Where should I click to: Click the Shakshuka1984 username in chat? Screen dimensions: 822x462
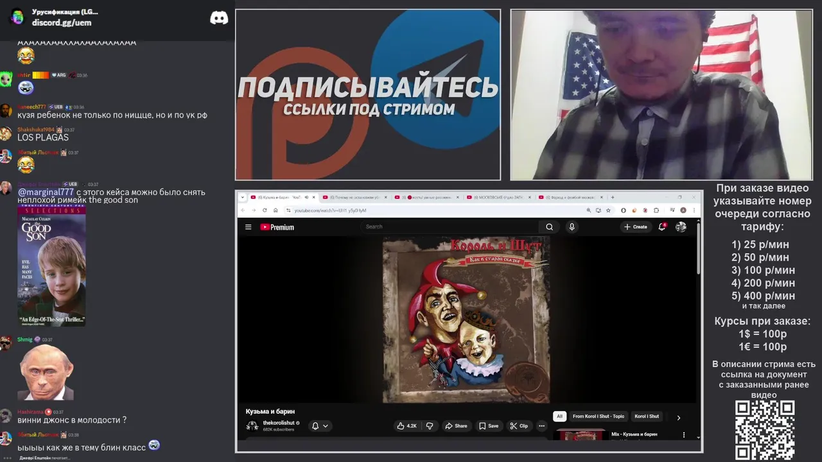(x=35, y=130)
